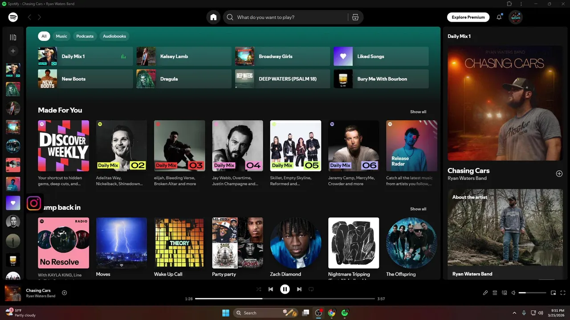The width and height of the screenshot is (570, 320).
Task: Open Ryan Waters Band link under Chasing Cars title
Action: pos(467,178)
